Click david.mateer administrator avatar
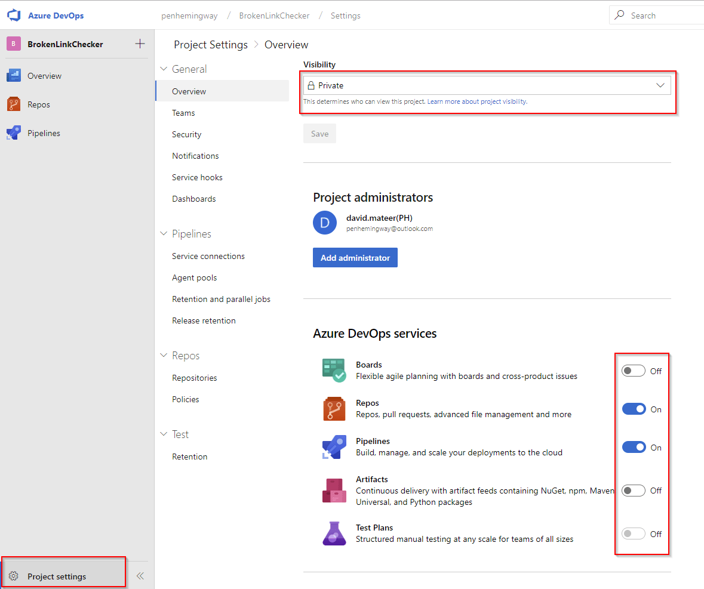The width and height of the screenshot is (704, 589). pos(325,223)
